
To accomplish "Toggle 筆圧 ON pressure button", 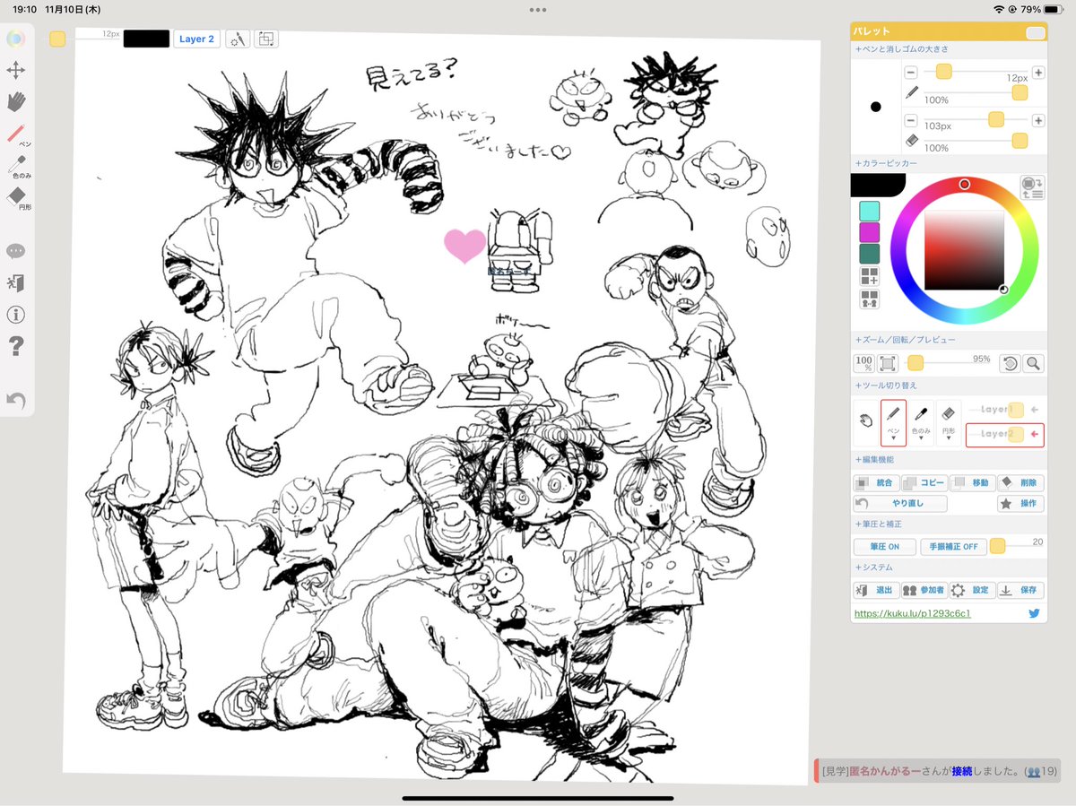I will tap(884, 547).
